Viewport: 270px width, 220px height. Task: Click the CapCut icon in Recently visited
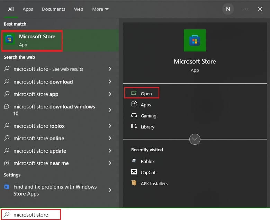coord(134,172)
